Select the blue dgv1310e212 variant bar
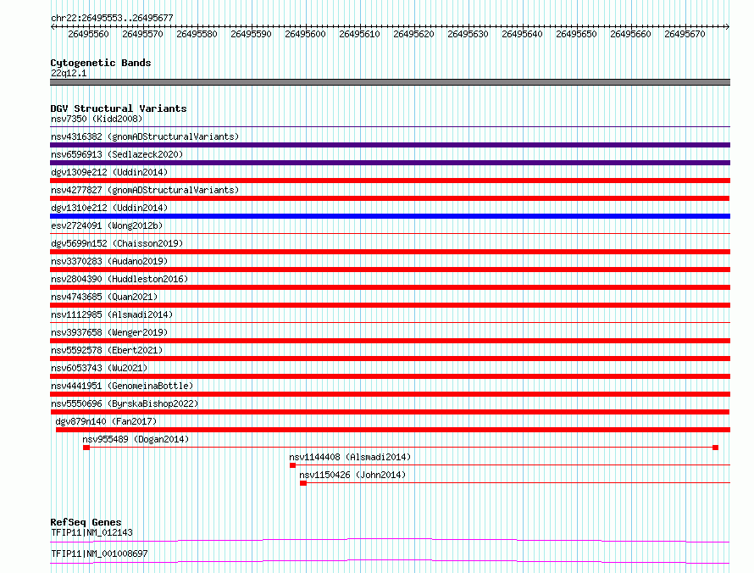Screen dimensions: 754x573 390,216
